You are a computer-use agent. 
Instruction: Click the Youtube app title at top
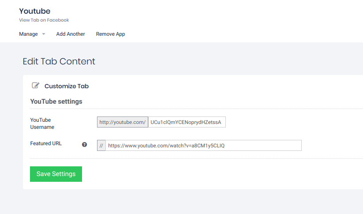pyautogui.click(x=35, y=11)
